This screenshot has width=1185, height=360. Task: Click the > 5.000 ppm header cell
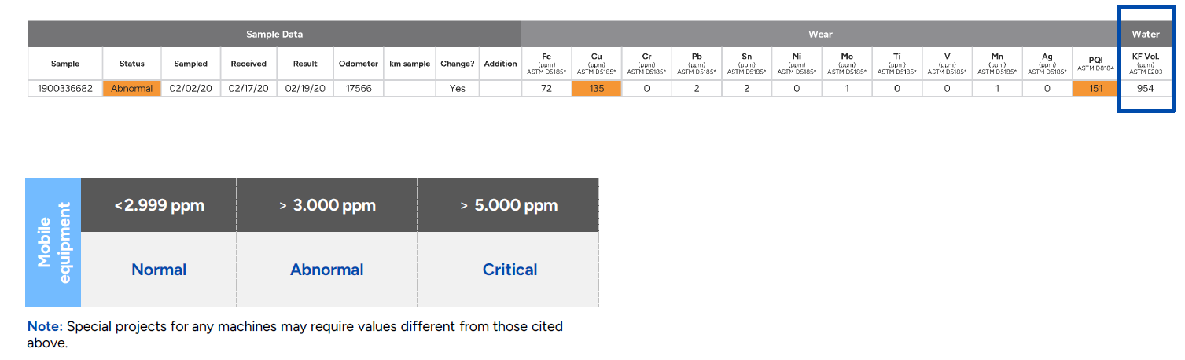(x=509, y=206)
